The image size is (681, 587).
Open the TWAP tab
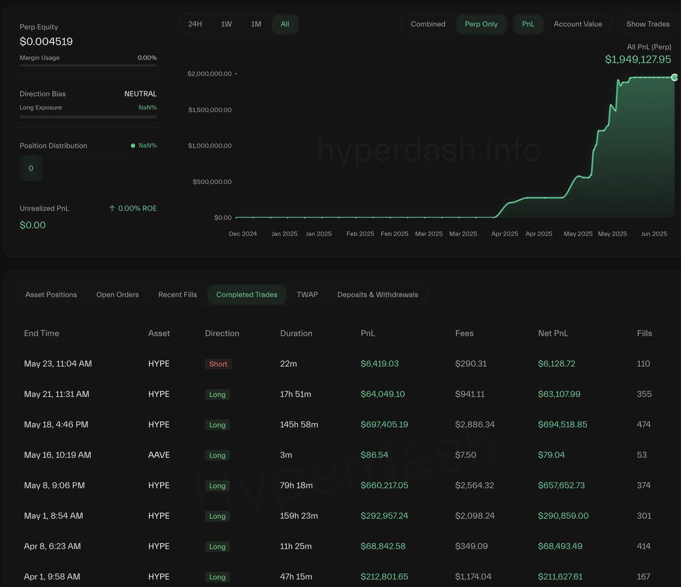pos(307,295)
